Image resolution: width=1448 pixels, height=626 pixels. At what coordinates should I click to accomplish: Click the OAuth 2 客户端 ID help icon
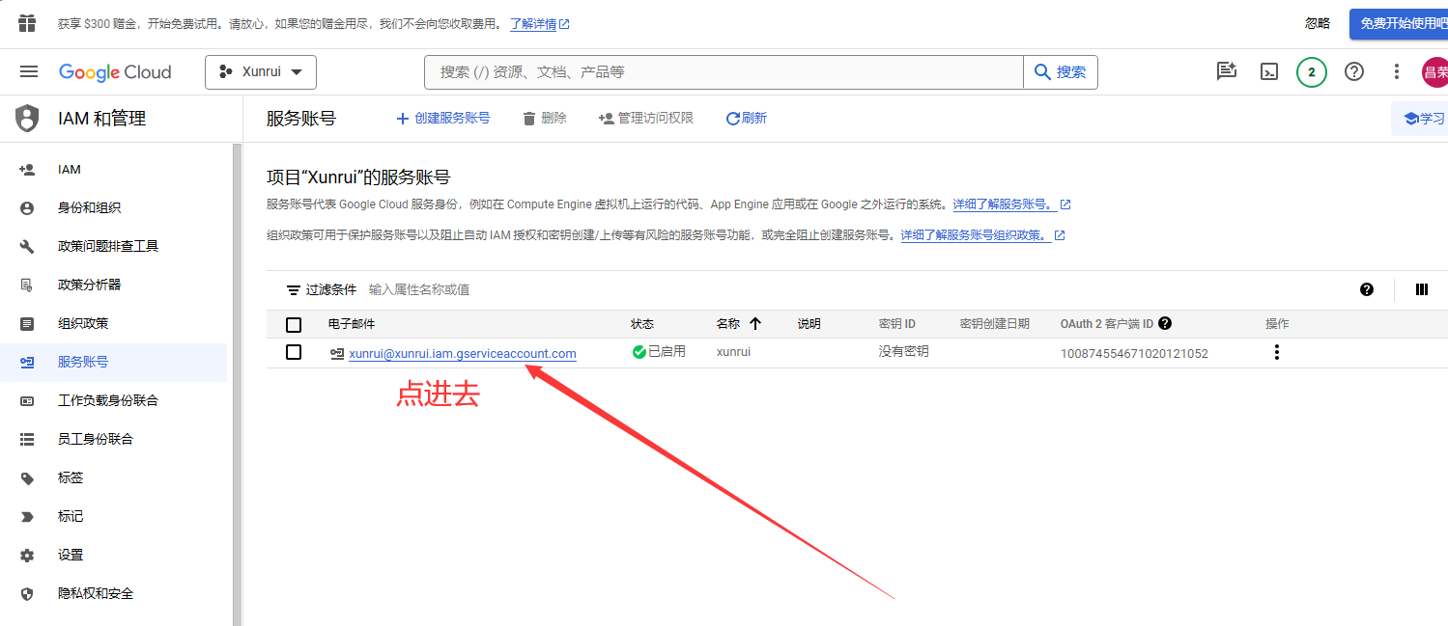pyautogui.click(x=1165, y=323)
